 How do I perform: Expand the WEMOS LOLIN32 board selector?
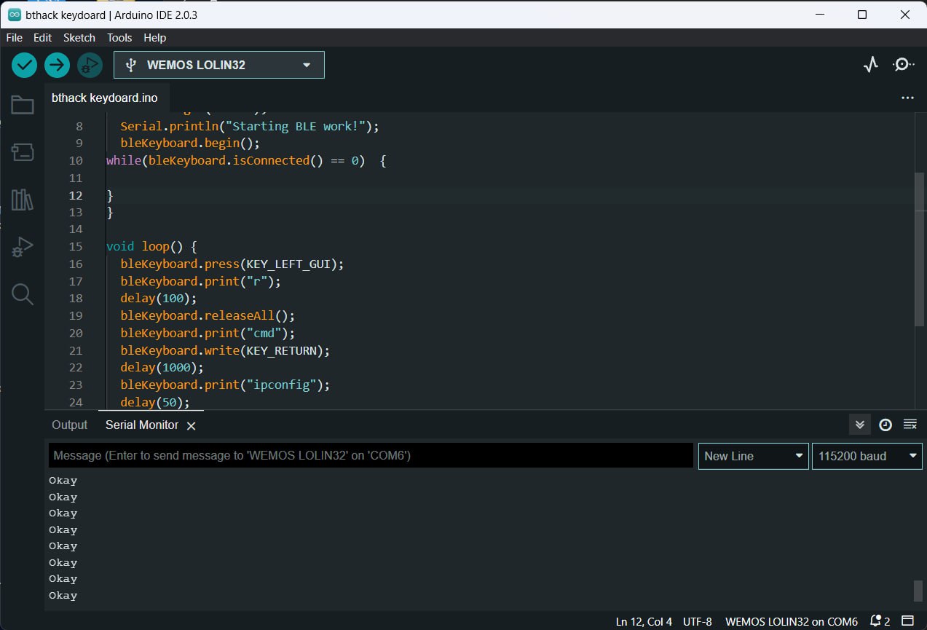point(219,65)
